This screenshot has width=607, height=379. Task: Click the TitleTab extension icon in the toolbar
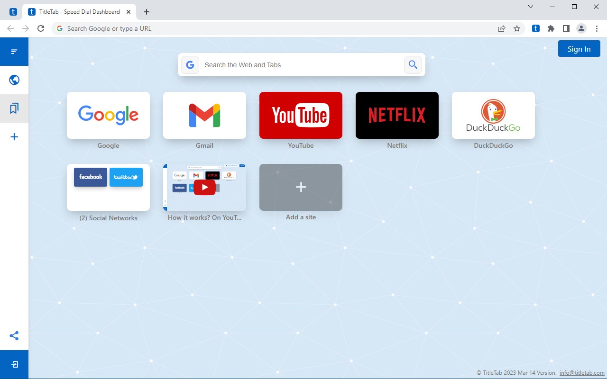(x=536, y=28)
